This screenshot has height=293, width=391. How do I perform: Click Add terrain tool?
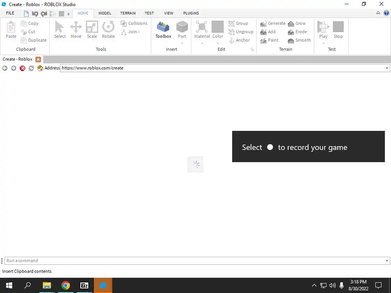(x=268, y=32)
